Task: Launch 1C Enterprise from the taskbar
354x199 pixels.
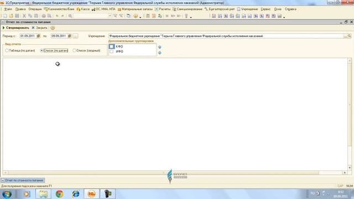Action: tap(91, 194)
